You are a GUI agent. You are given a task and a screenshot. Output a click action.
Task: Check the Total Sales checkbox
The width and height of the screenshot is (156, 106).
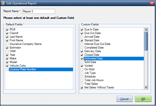(x=82, y=84)
